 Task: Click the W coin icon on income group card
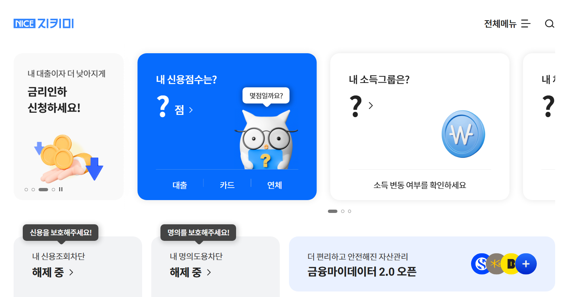pos(463,134)
